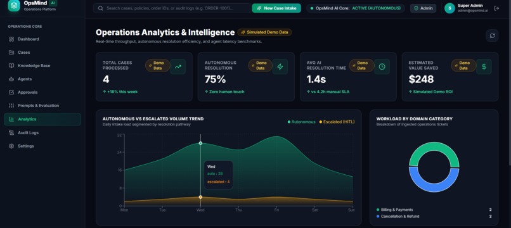Click the Prompts & Evaluation sliders icon
Screen dimensions: 511x228
click(x=11, y=106)
